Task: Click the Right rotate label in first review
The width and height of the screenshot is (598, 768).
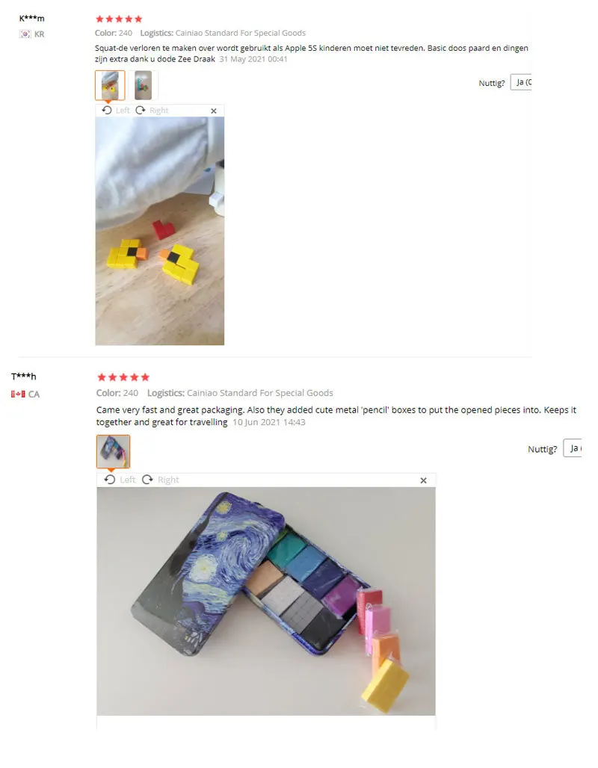Action: click(x=158, y=111)
